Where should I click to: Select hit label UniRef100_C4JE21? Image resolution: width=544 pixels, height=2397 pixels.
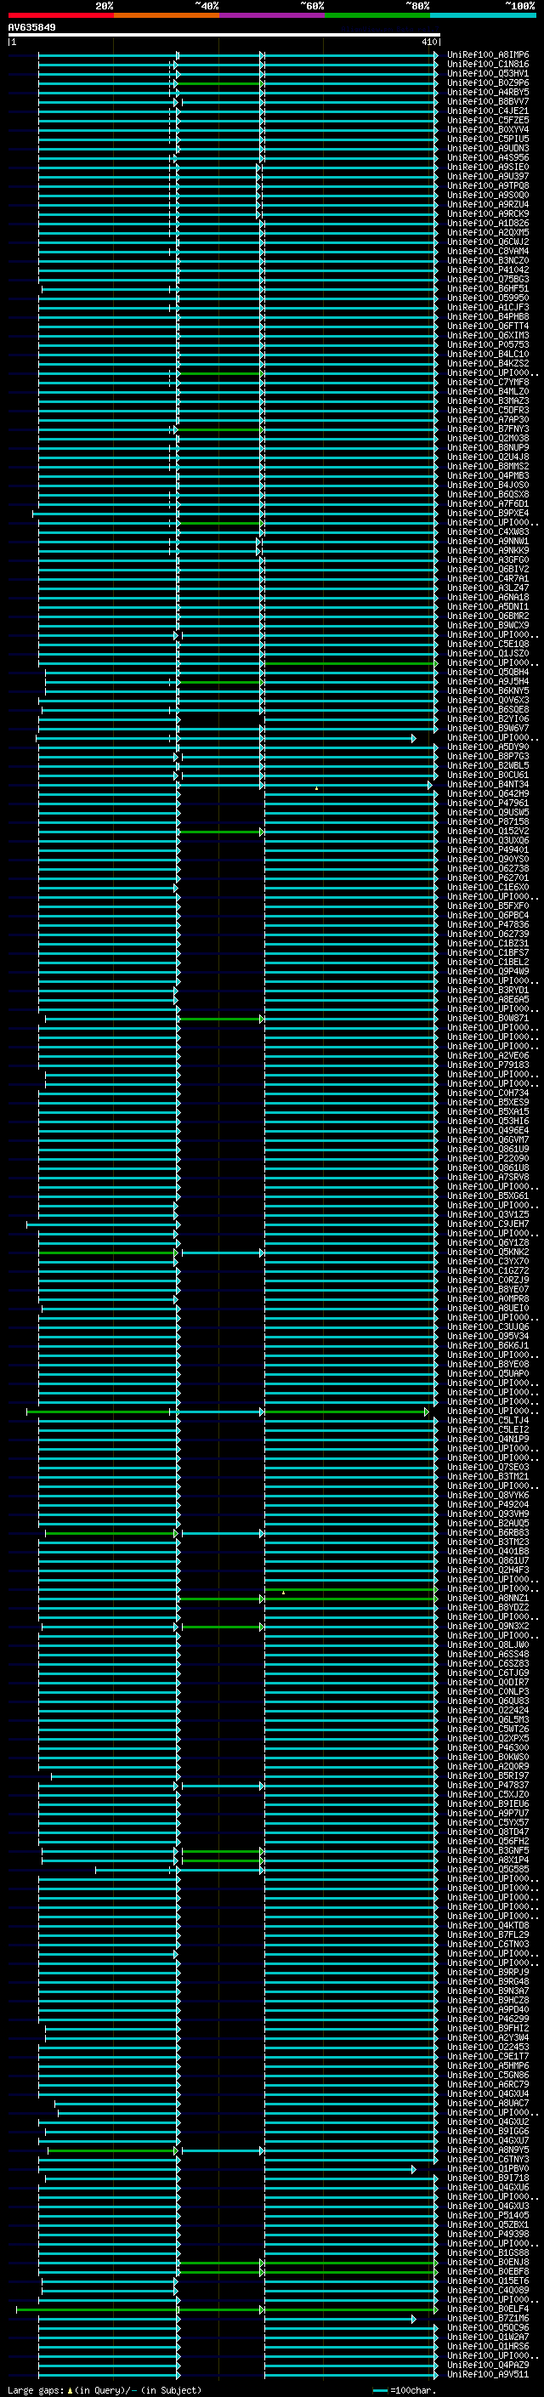[x=488, y=111]
